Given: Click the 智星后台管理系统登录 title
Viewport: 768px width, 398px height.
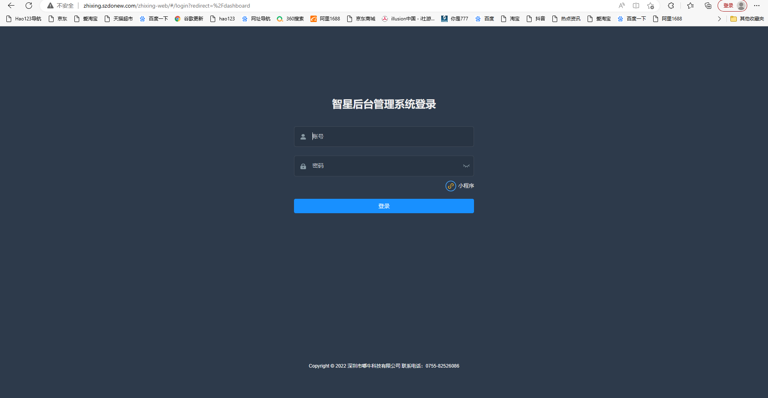Looking at the screenshot, I should [x=384, y=104].
